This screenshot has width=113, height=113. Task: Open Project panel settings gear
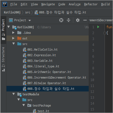pyautogui.click(x=78, y=20)
